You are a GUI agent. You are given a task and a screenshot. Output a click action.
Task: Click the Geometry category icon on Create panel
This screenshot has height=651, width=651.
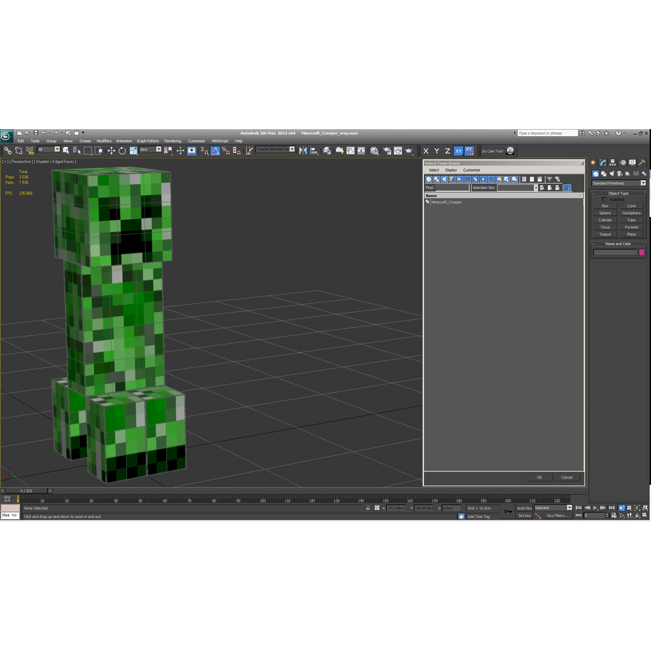pos(595,174)
